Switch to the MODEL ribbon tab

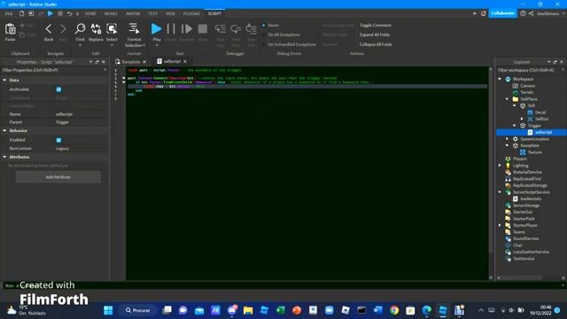point(111,13)
